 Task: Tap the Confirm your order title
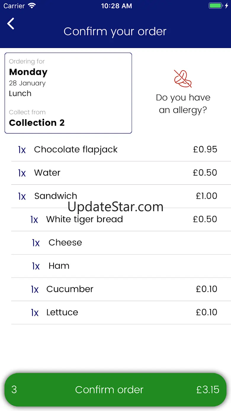pyautogui.click(x=115, y=31)
